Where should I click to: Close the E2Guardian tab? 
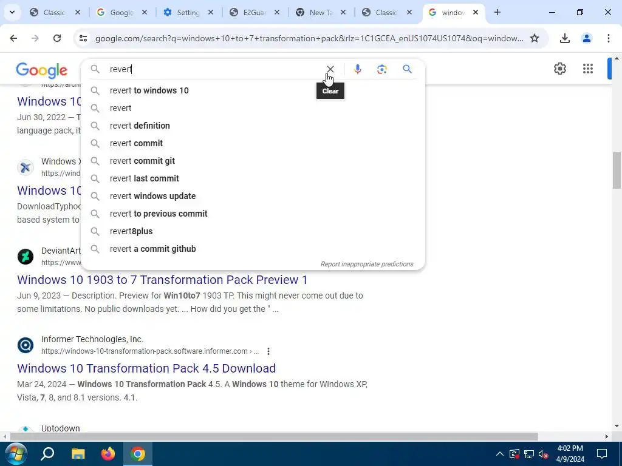pos(277,12)
